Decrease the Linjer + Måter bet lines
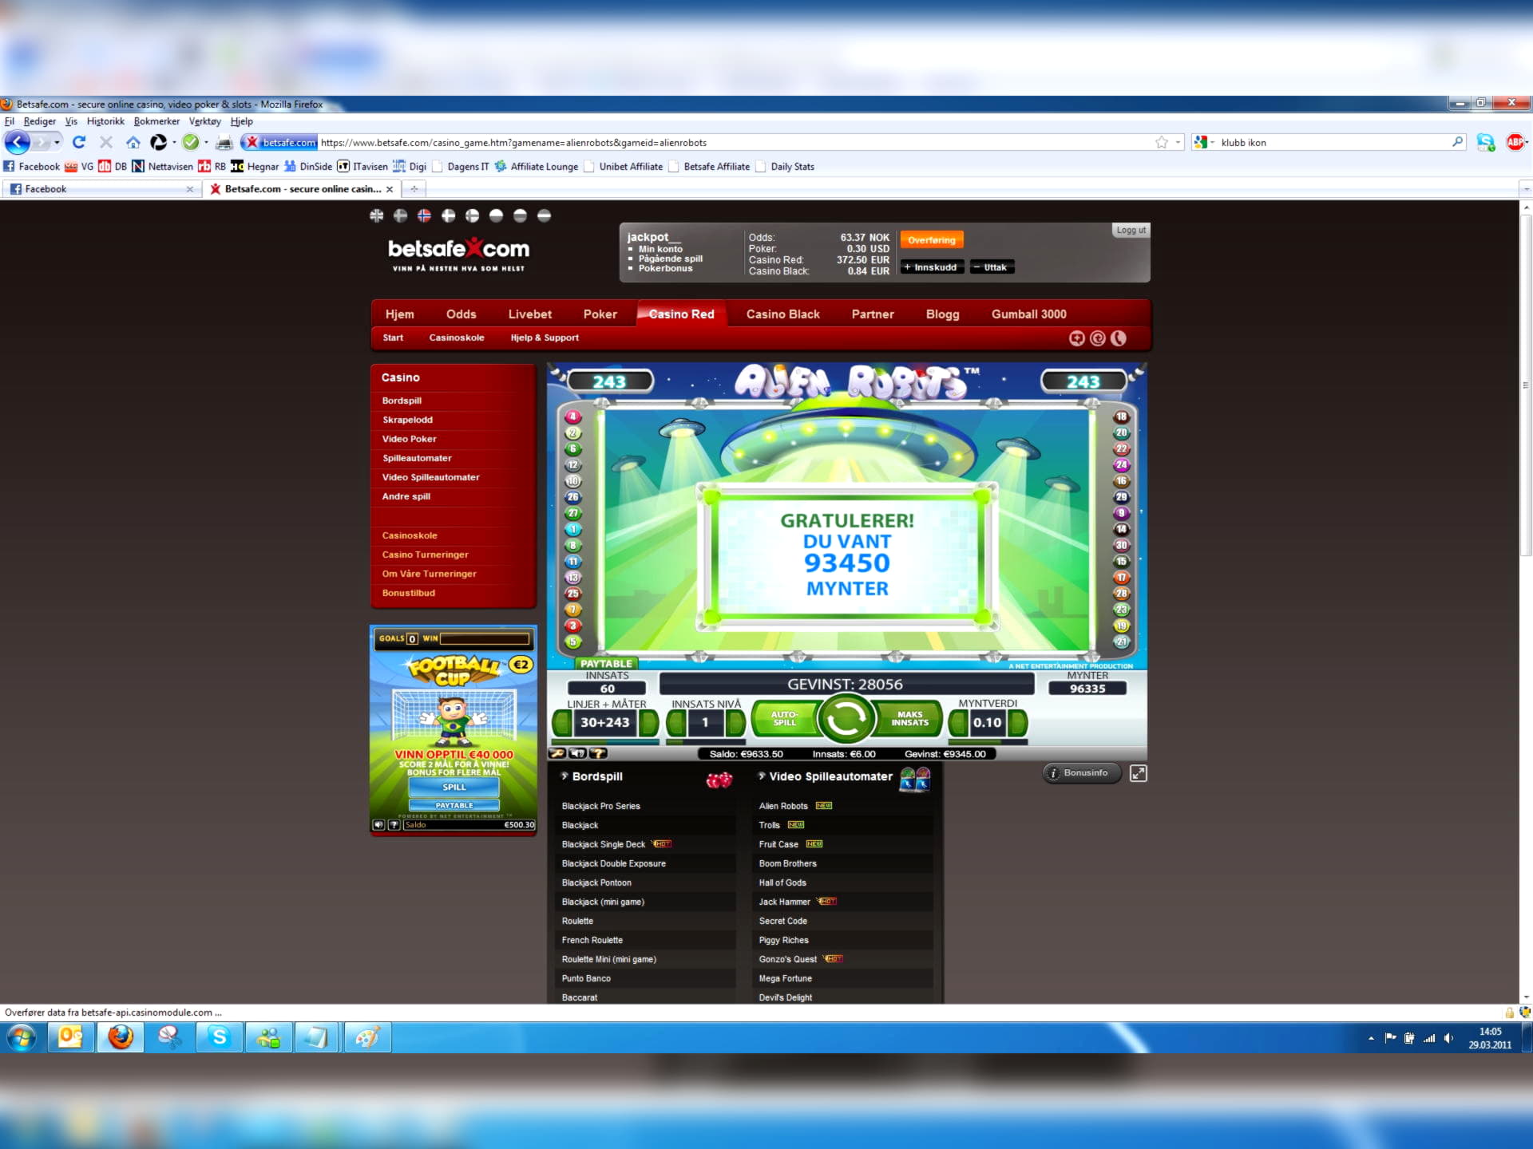Screen dimensions: 1533x1149 click(x=562, y=722)
